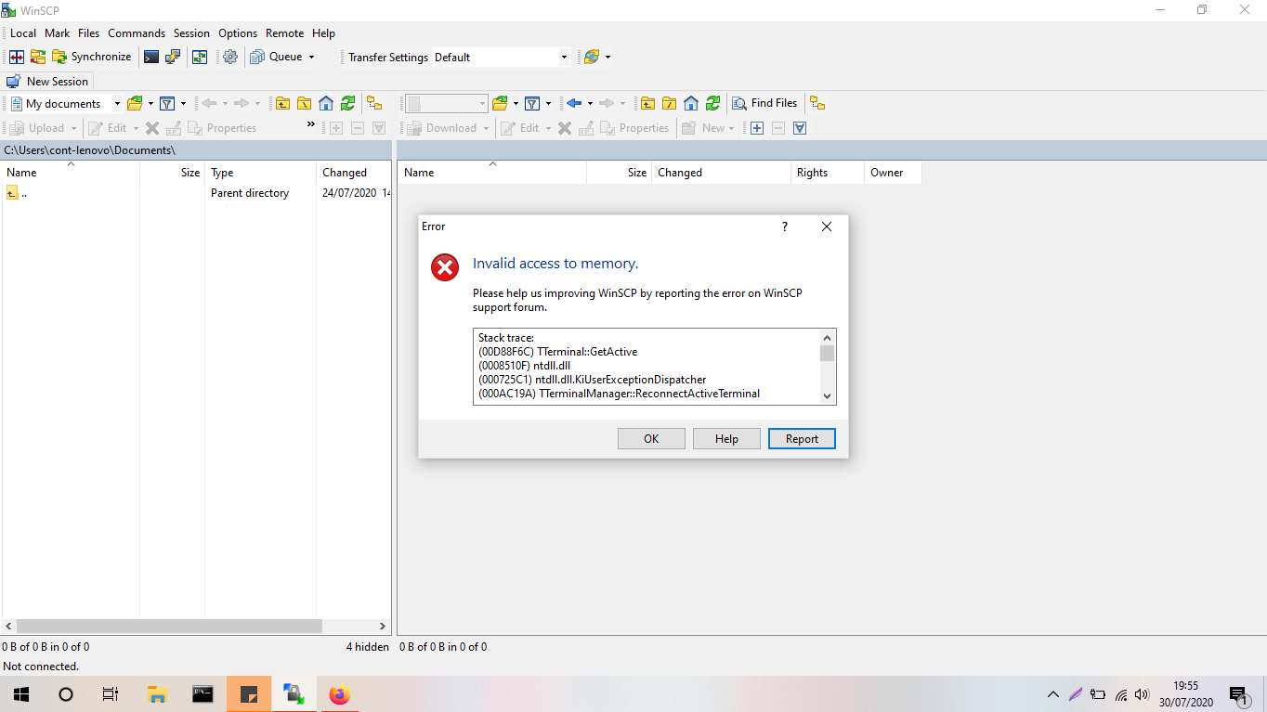Expand the Queue dropdown arrow
The image size is (1267, 712).
coord(311,57)
